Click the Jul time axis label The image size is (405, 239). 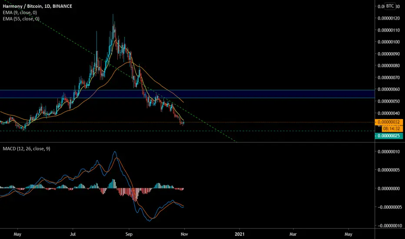[73, 234]
